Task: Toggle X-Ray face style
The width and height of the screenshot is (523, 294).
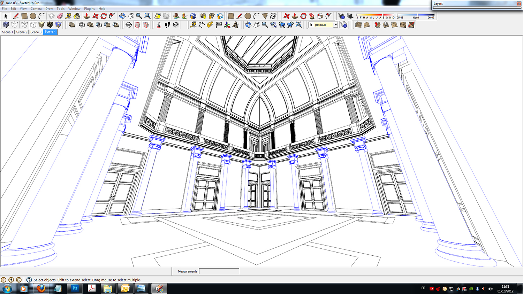Action: coord(6,25)
